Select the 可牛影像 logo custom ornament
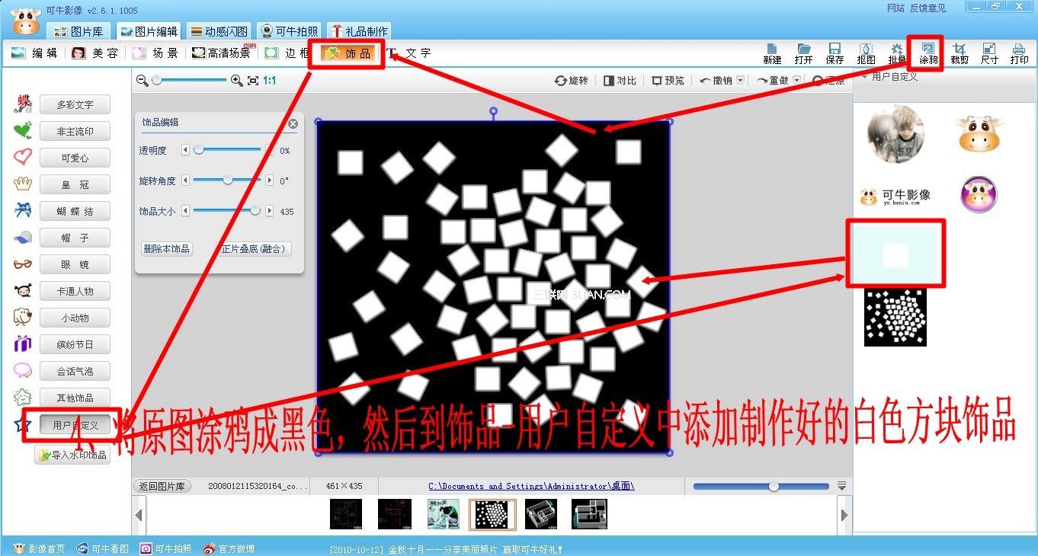Screen dimensions: 1038x556 coord(895,197)
